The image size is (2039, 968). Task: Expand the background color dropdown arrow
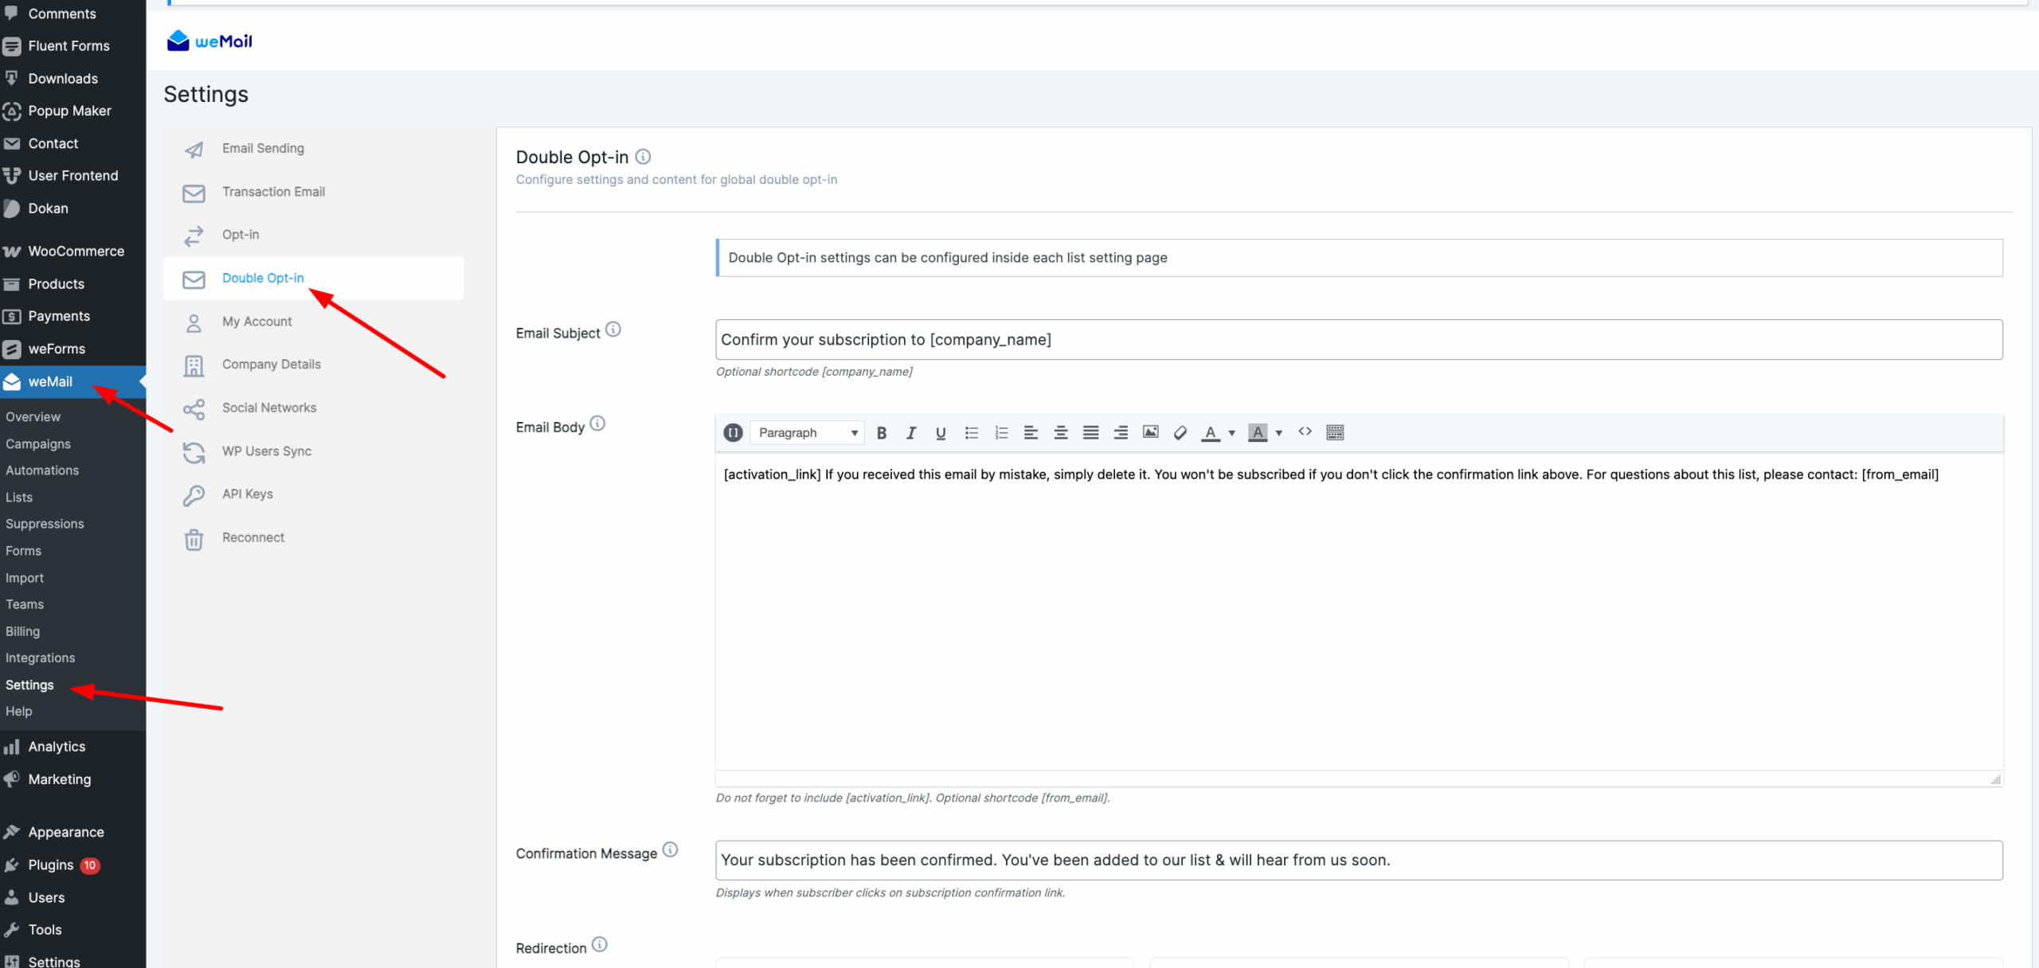1279,432
